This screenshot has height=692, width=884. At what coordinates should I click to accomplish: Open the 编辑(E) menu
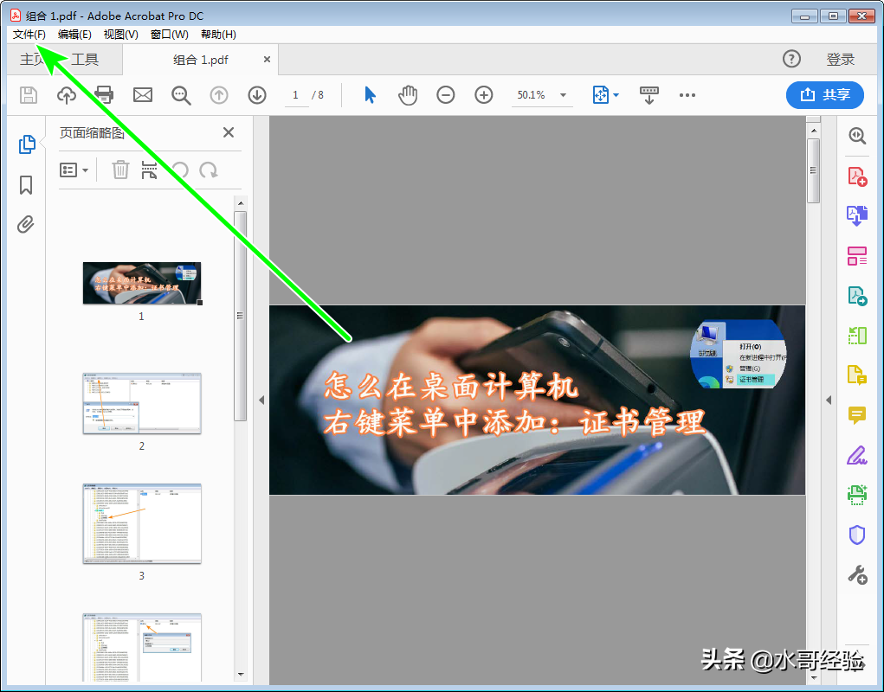click(74, 35)
